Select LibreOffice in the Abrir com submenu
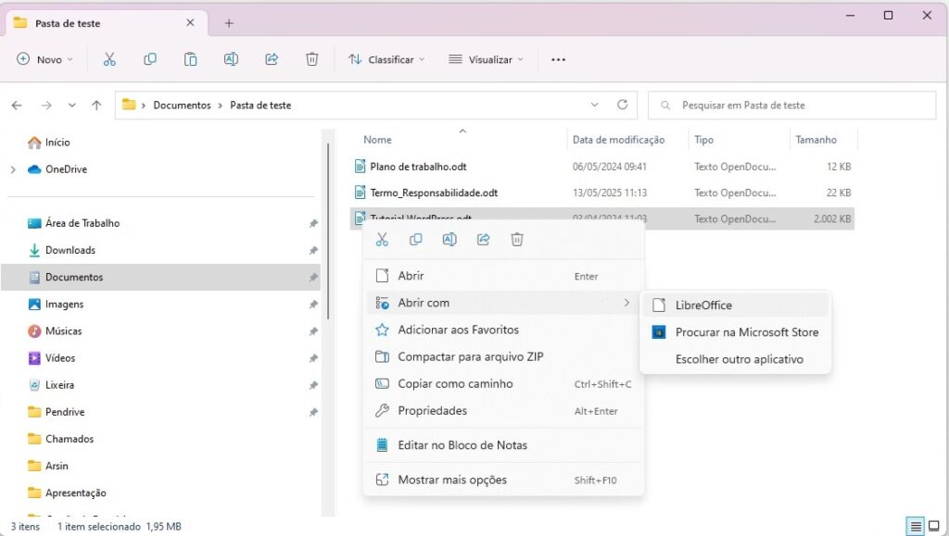 tap(703, 305)
